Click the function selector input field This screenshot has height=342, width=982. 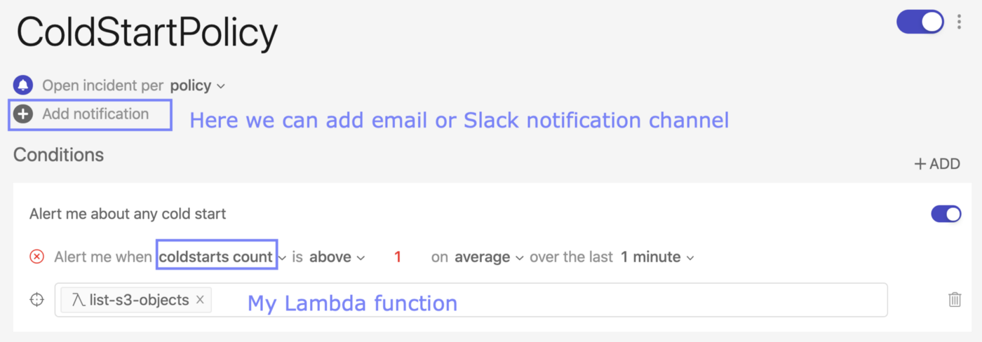(x=547, y=300)
